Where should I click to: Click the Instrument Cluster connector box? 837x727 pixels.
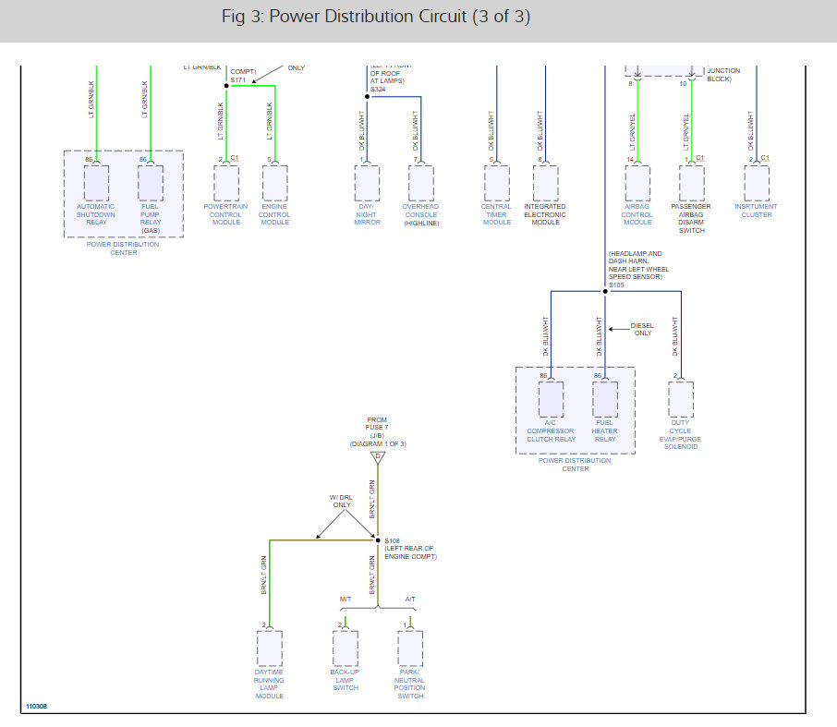(757, 183)
